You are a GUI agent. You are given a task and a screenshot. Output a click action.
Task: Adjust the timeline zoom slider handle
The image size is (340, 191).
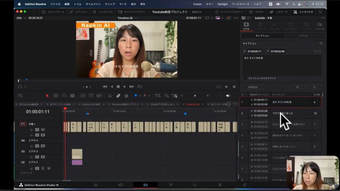[x=195, y=96]
